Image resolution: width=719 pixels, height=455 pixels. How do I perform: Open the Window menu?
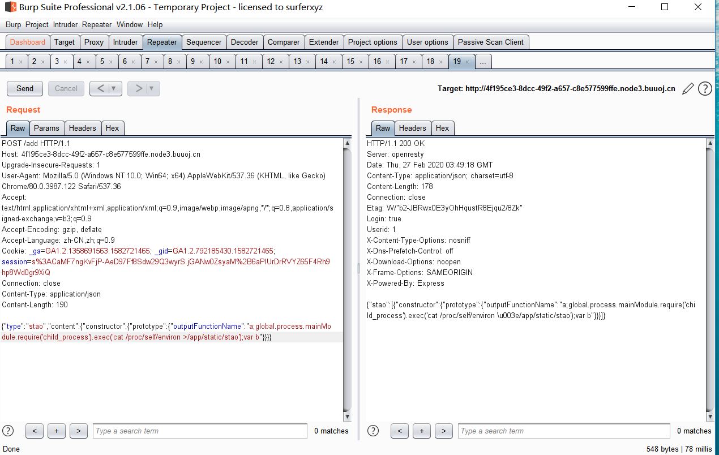click(130, 24)
